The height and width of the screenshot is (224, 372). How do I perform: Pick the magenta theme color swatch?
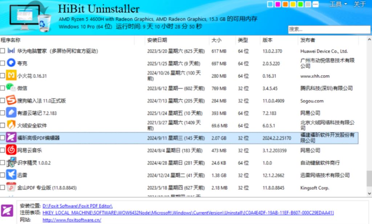pos(278,4)
